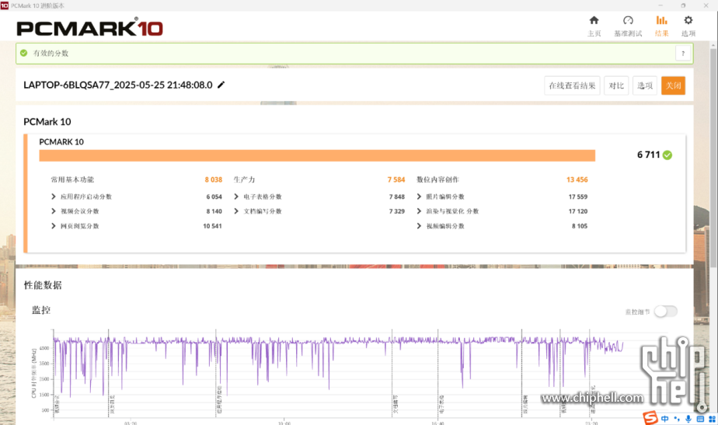Click the question mark help button
This screenshot has height=425, width=718.
click(x=683, y=54)
